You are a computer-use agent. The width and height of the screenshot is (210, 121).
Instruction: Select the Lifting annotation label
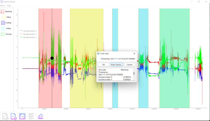(x=6, y=17)
